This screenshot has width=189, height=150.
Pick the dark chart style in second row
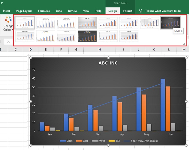[87, 36]
